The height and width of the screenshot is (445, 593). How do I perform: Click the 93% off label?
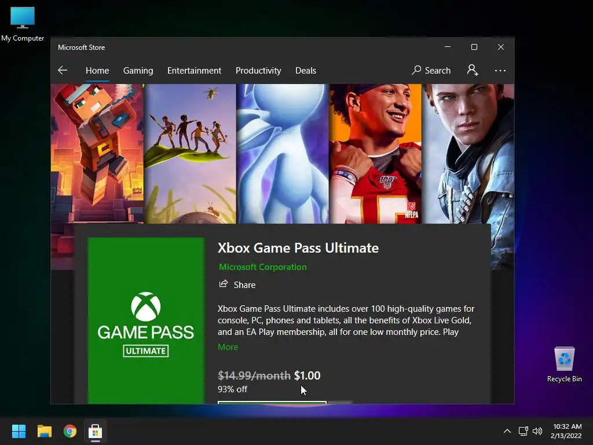coord(232,389)
